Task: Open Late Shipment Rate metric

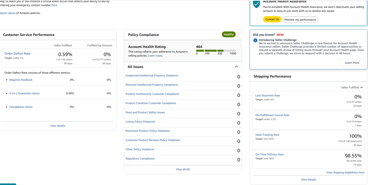Action: 267,96
